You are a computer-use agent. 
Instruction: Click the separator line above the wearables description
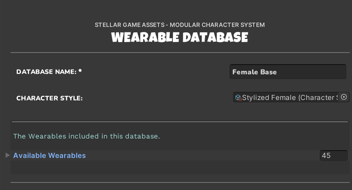(x=179, y=122)
